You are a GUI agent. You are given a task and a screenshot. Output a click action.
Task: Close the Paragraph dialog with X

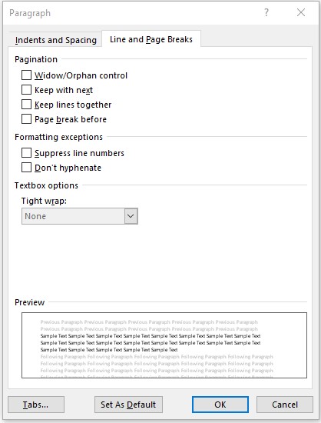coord(301,12)
